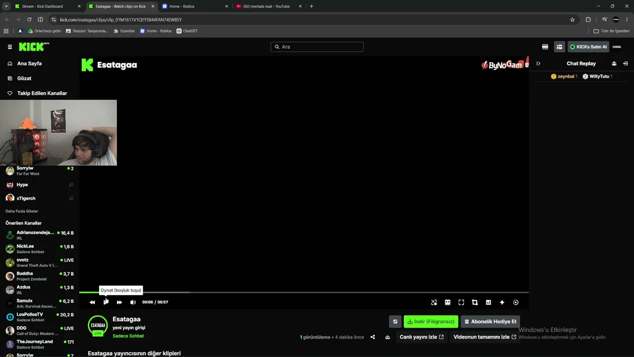The image size is (634, 357).
Task: Expand list with Daha Fazla Göster
Action: (x=22, y=211)
